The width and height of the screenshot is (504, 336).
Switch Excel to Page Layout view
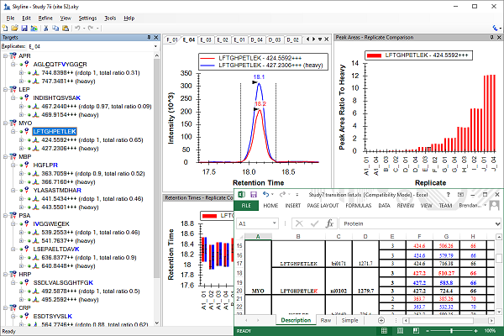tap(400, 330)
